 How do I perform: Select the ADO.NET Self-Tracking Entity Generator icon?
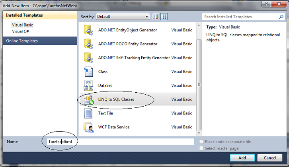pos(88,58)
